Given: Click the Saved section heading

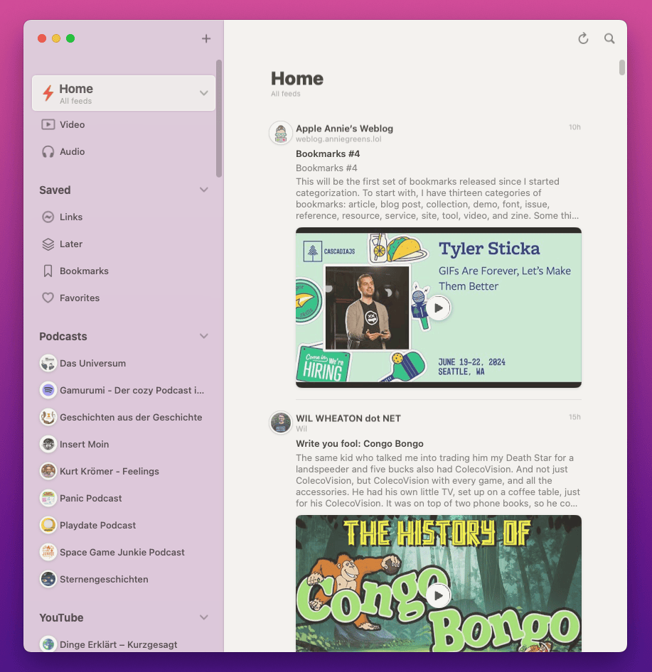Looking at the screenshot, I should [55, 190].
